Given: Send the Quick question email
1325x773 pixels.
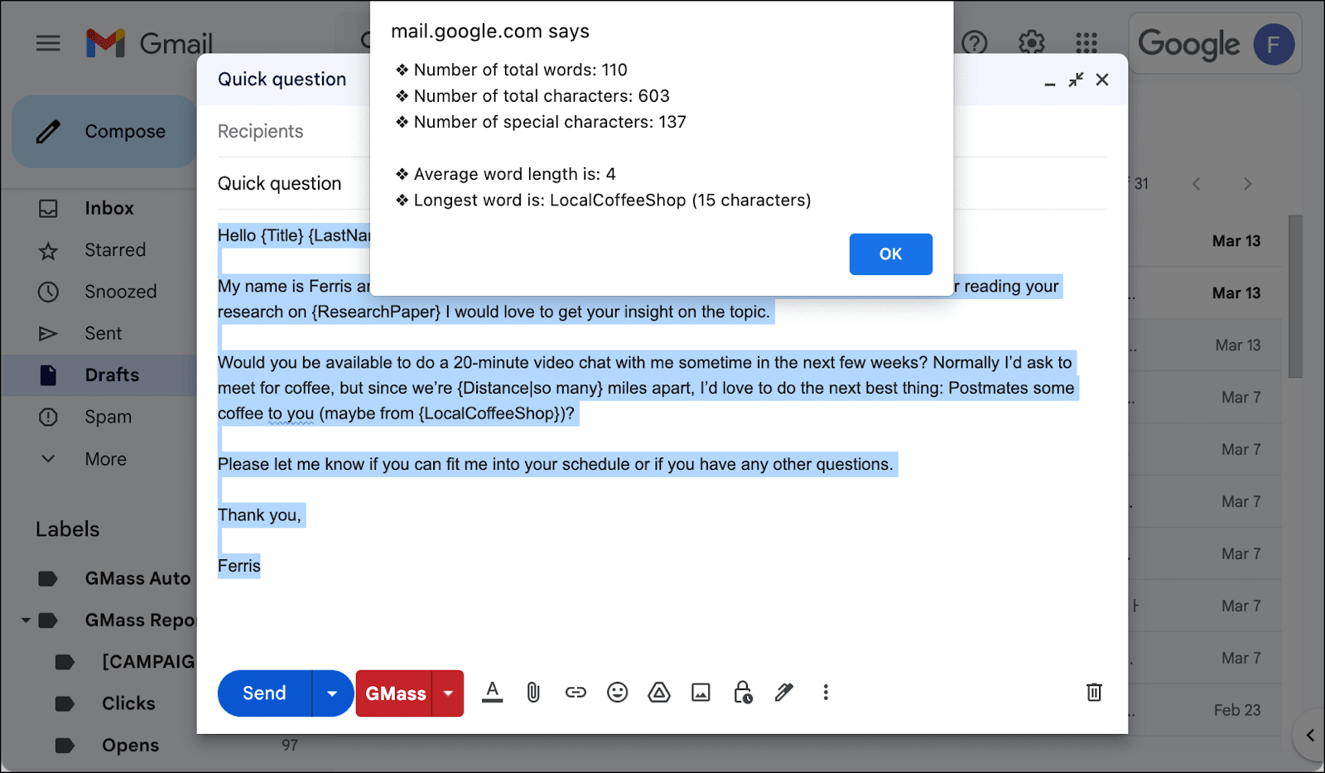Looking at the screenshot, I should tap(264, 693).
